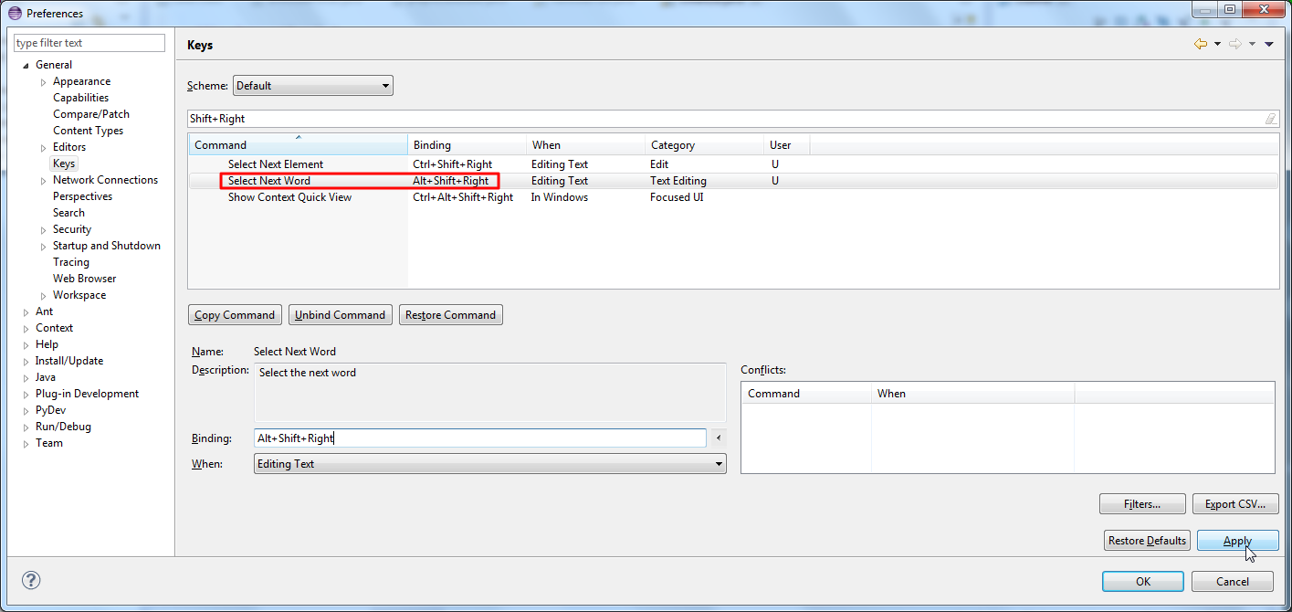This screenshot has width=1292, height=612.
Task: Click the Restore Defaults button
Action: tap(1147, 541)
